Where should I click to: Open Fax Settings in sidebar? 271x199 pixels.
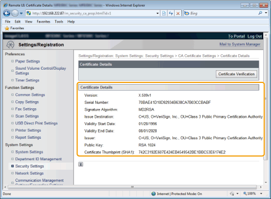(x=26, y=109)
